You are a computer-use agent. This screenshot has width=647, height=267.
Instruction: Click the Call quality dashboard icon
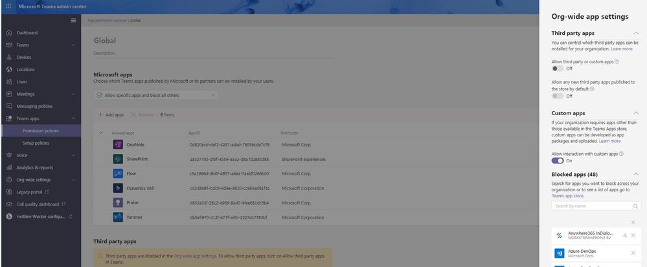[x=9, y=204]
